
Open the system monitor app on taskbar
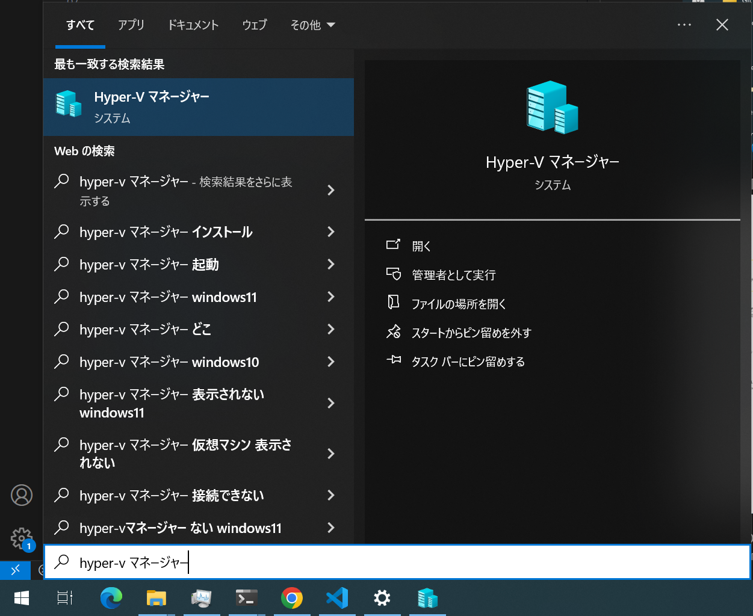point(202,598)
